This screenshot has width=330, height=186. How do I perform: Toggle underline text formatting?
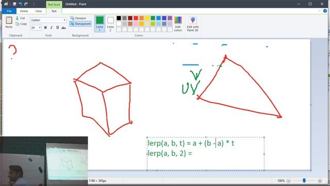pyautogui.click(x=57, y=27)
